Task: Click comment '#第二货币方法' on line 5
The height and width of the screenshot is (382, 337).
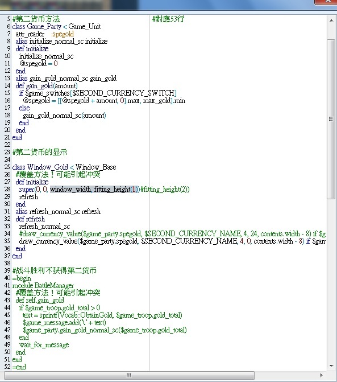Action: (36, 19)
